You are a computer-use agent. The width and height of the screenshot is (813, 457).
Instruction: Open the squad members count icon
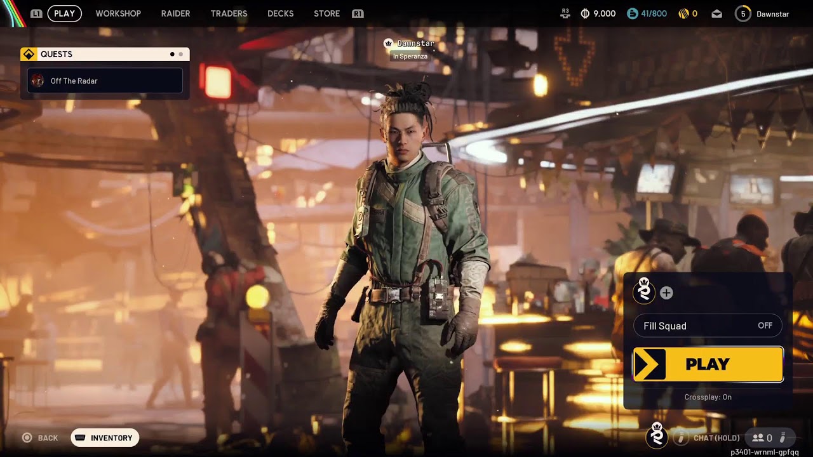pos(758,438)
